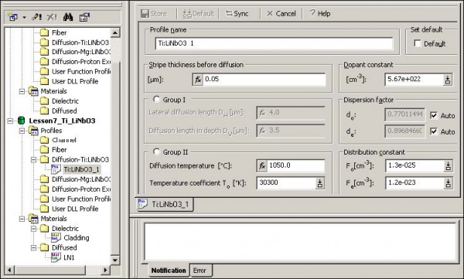
Task: Switch to the Notification tab
Action: coord(169,270)
